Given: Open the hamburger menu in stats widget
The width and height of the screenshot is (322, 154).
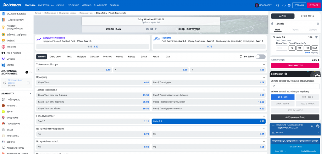Looking at the screenshot, I should tap(273, 126).
